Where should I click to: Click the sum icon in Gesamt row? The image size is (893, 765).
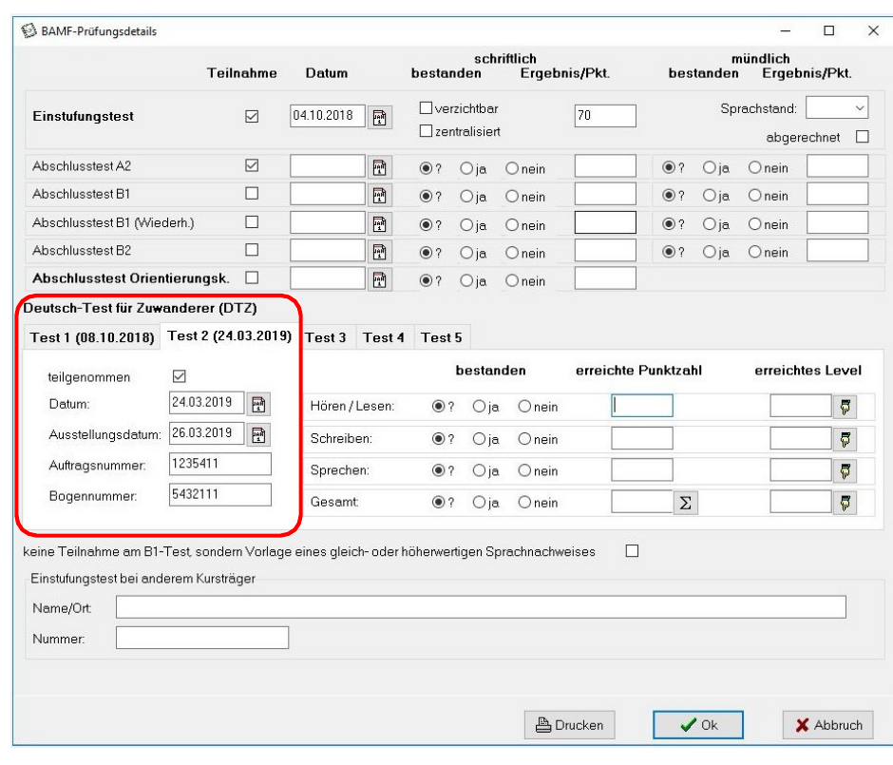tap(686, 503)
